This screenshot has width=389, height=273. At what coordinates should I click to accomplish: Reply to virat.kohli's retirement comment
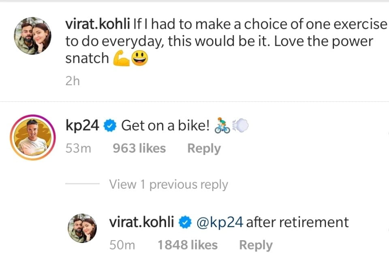coord(256,245)
